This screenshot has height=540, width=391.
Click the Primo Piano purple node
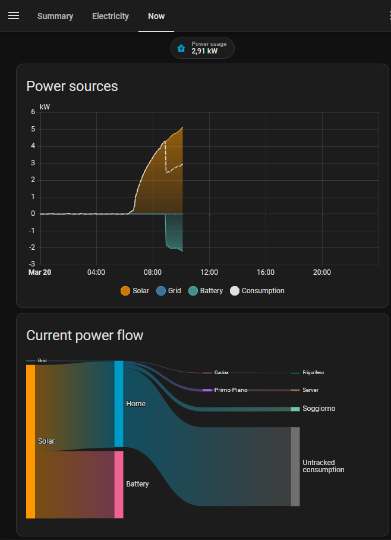point(207,390)
